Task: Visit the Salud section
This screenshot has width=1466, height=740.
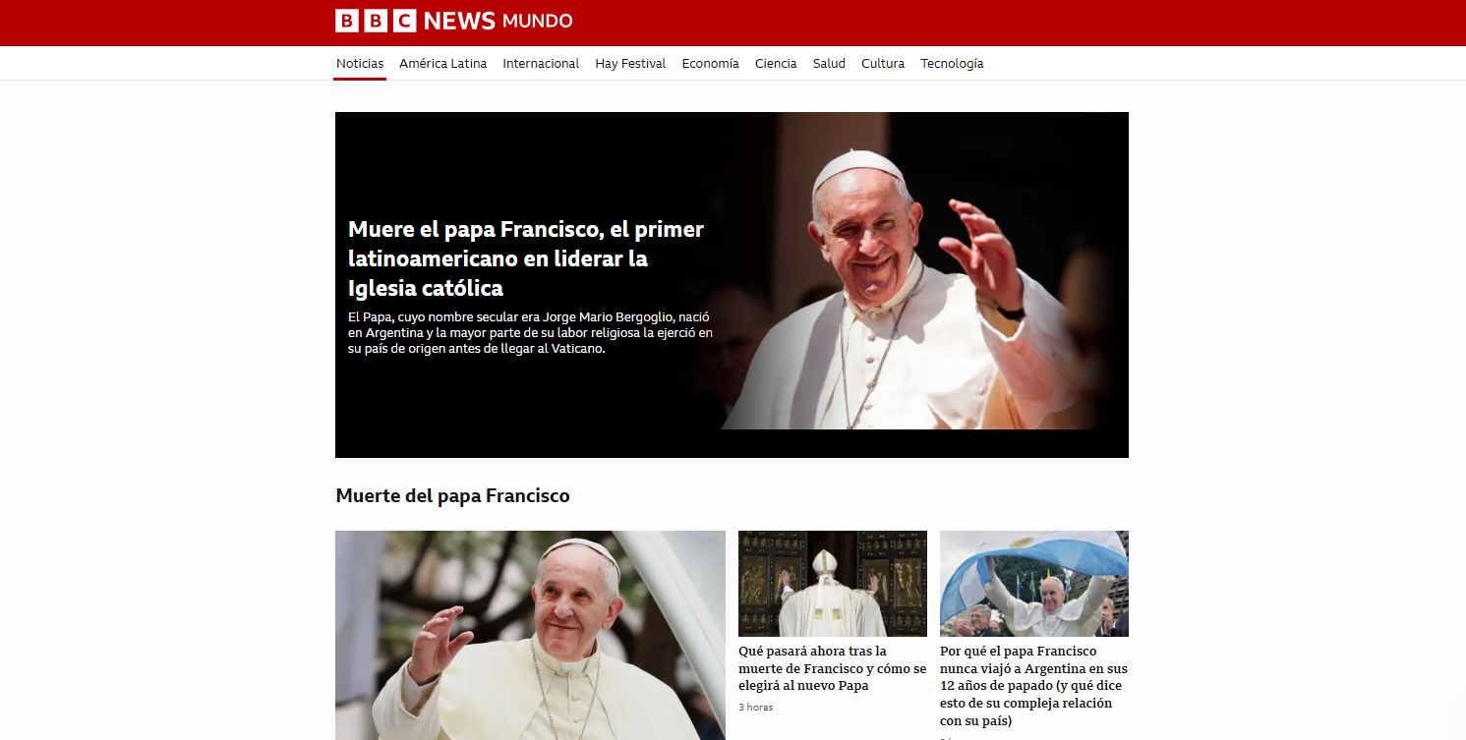Action: coord(829,63)
